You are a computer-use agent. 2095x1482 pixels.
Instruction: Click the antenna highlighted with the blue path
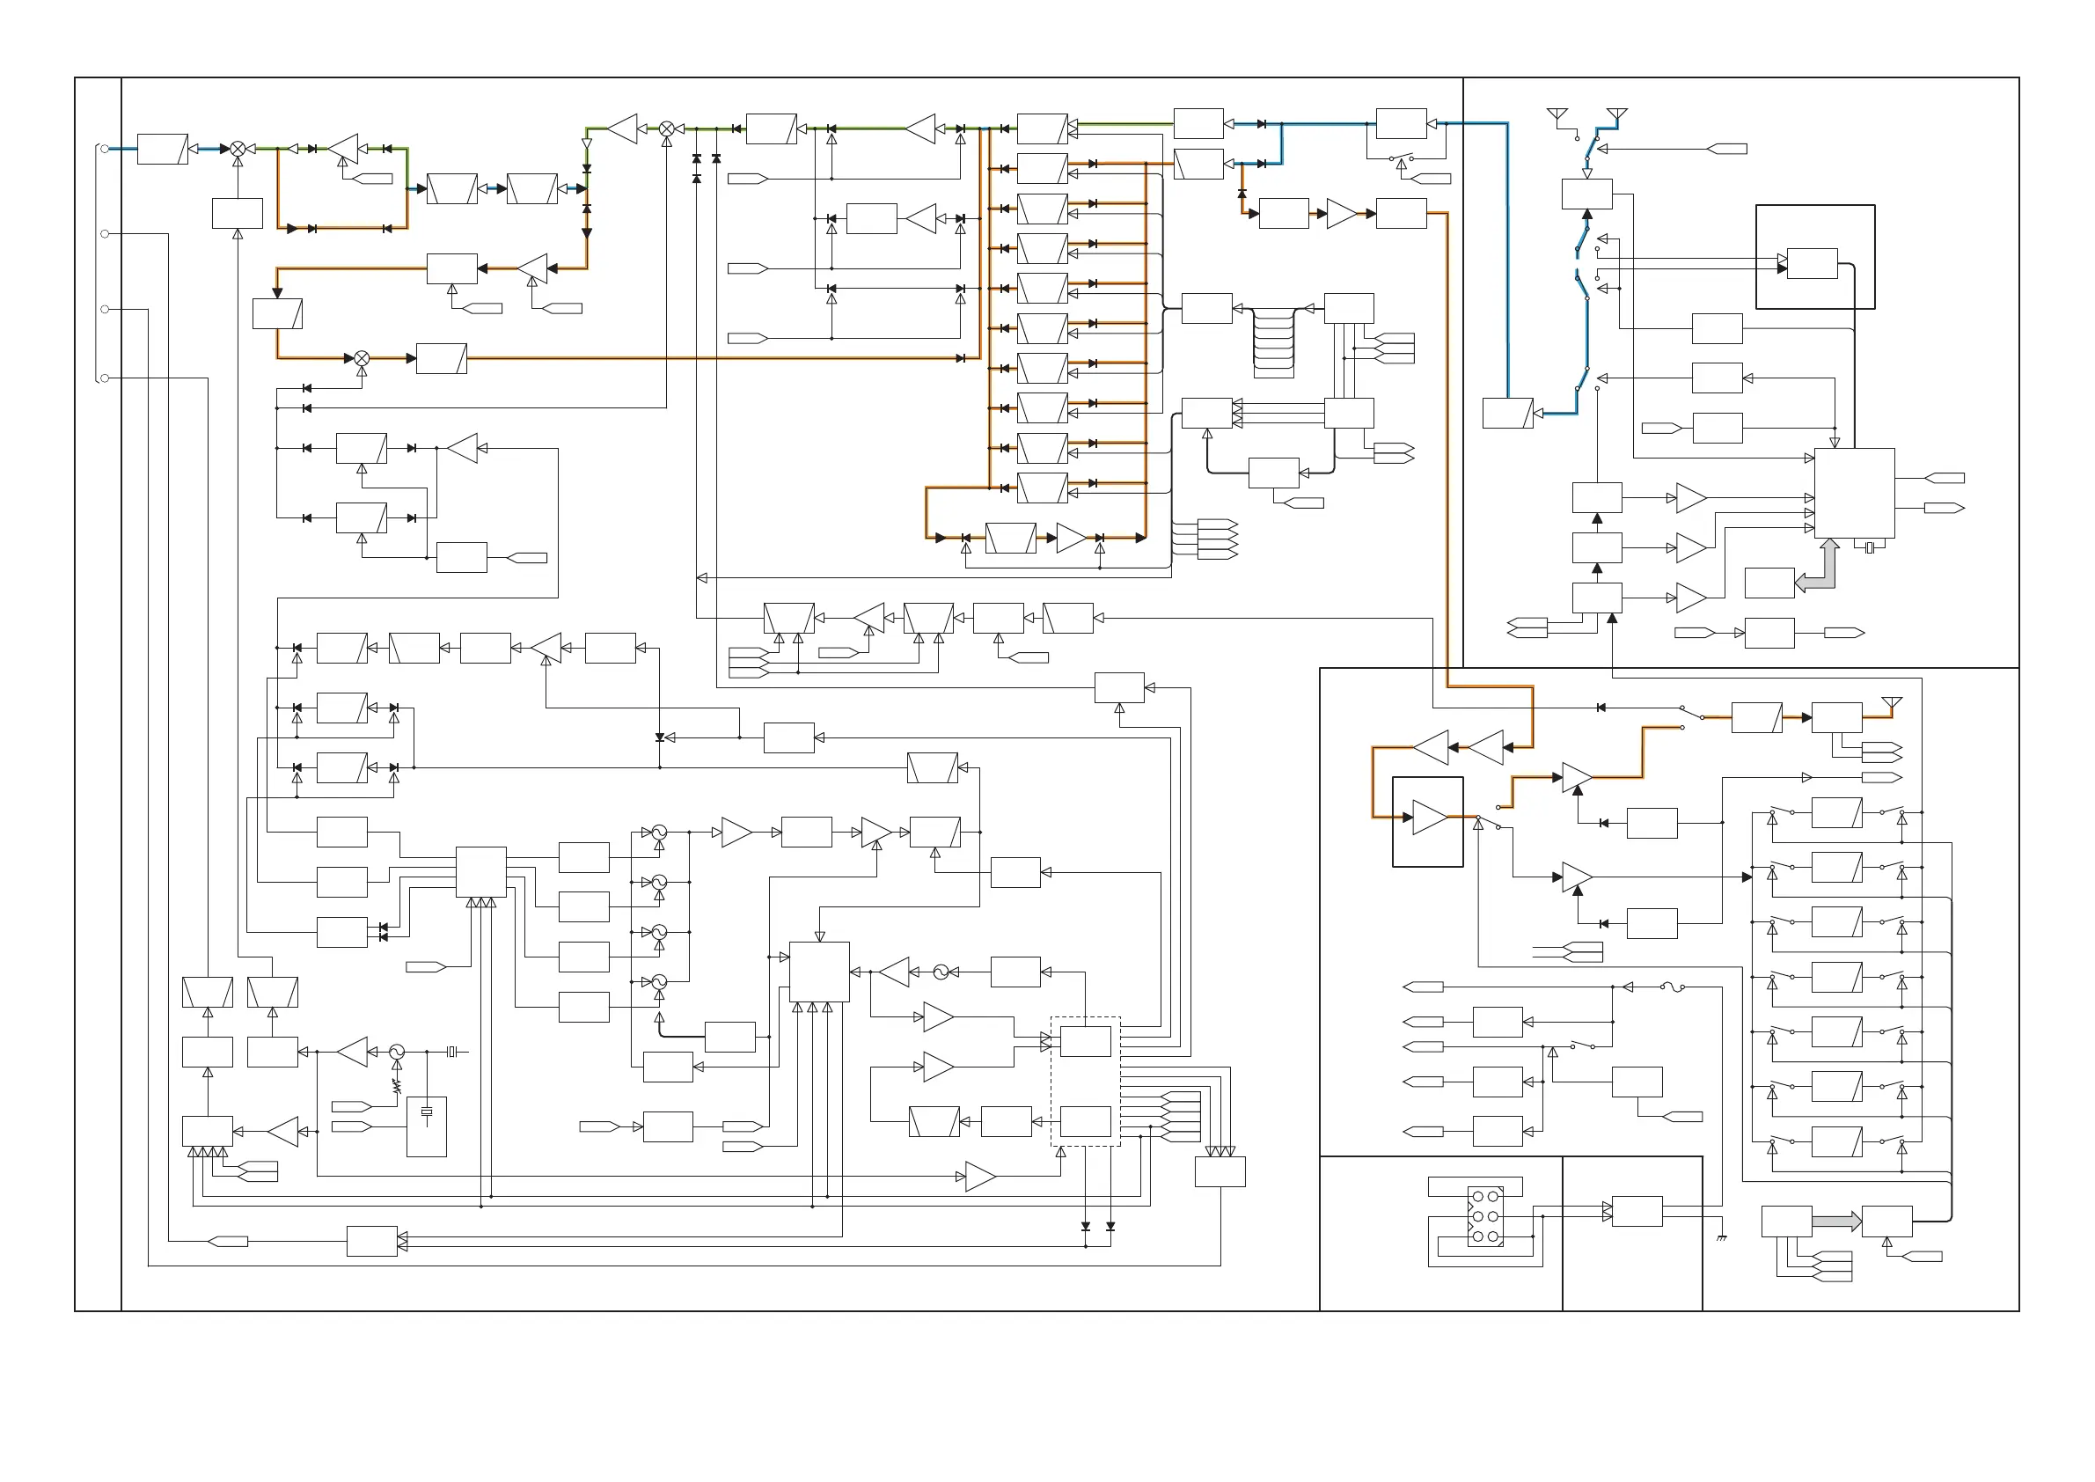[x=1616, y=115]
